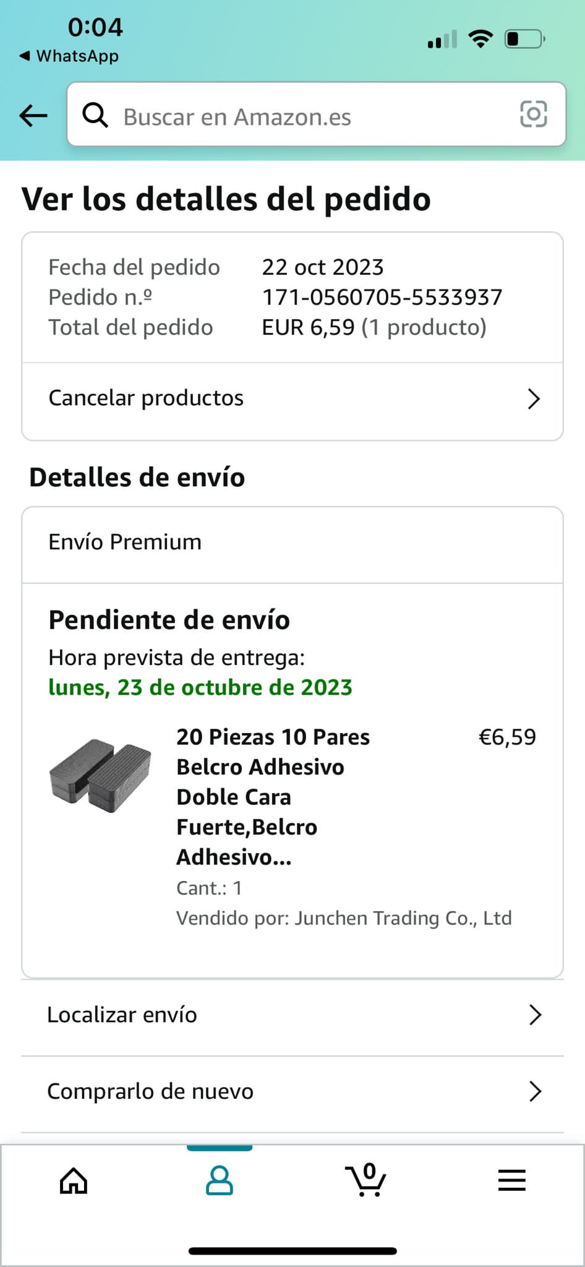The height and width of the screenshot is (1267, 585).
Task: Open camera scan icon in search bar
Action: [534, 114]
